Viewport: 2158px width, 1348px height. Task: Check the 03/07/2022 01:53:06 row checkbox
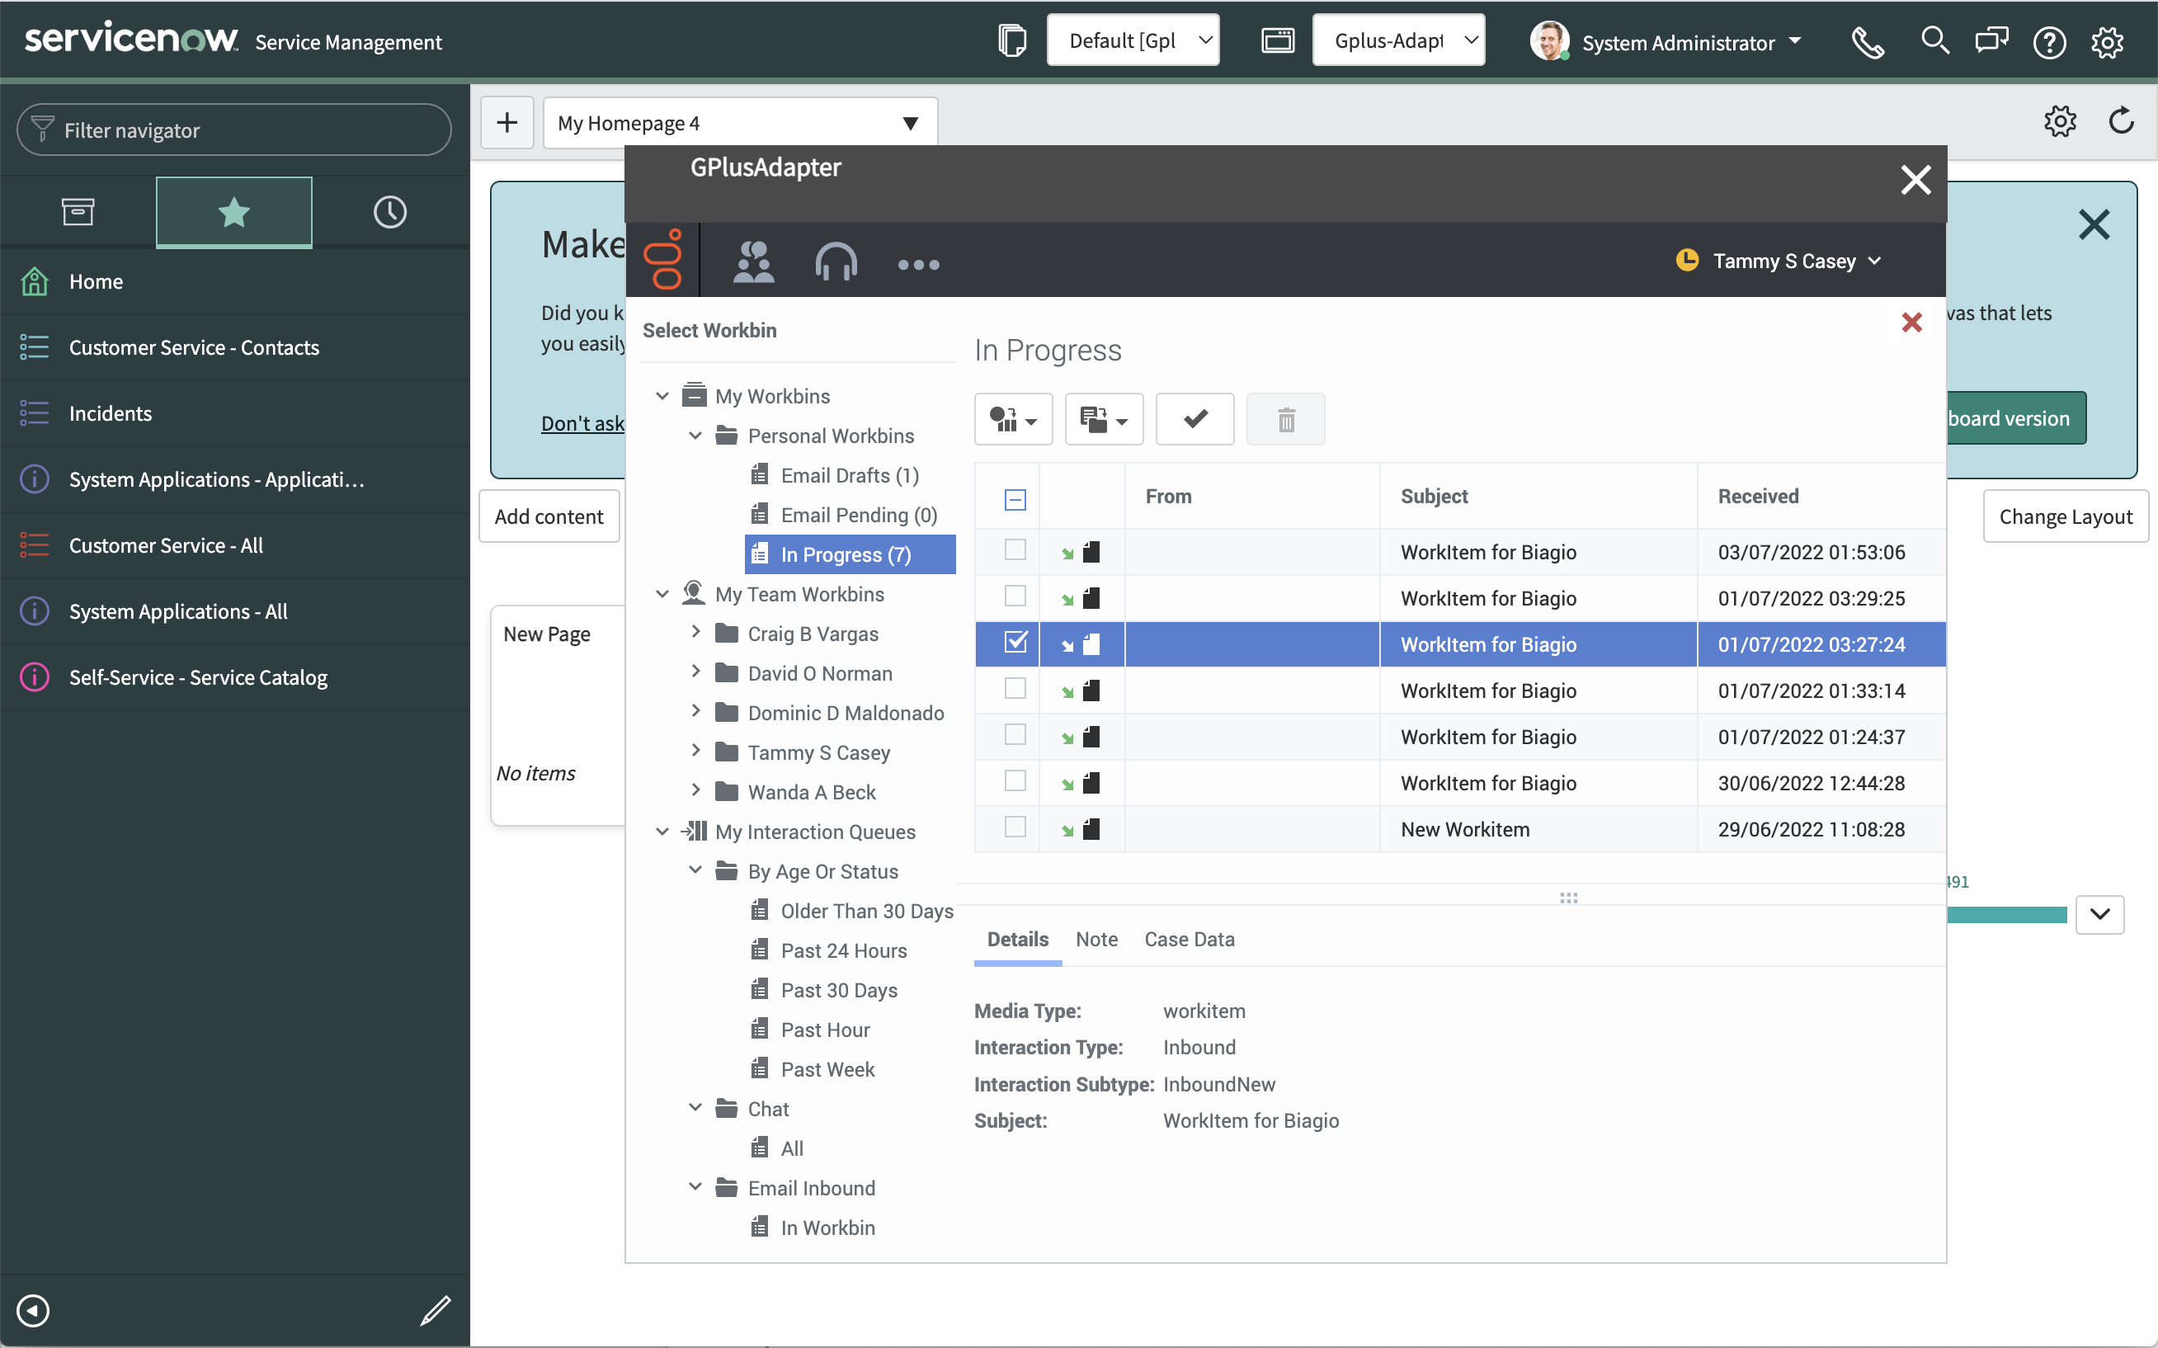click(x=1015, y=550)
